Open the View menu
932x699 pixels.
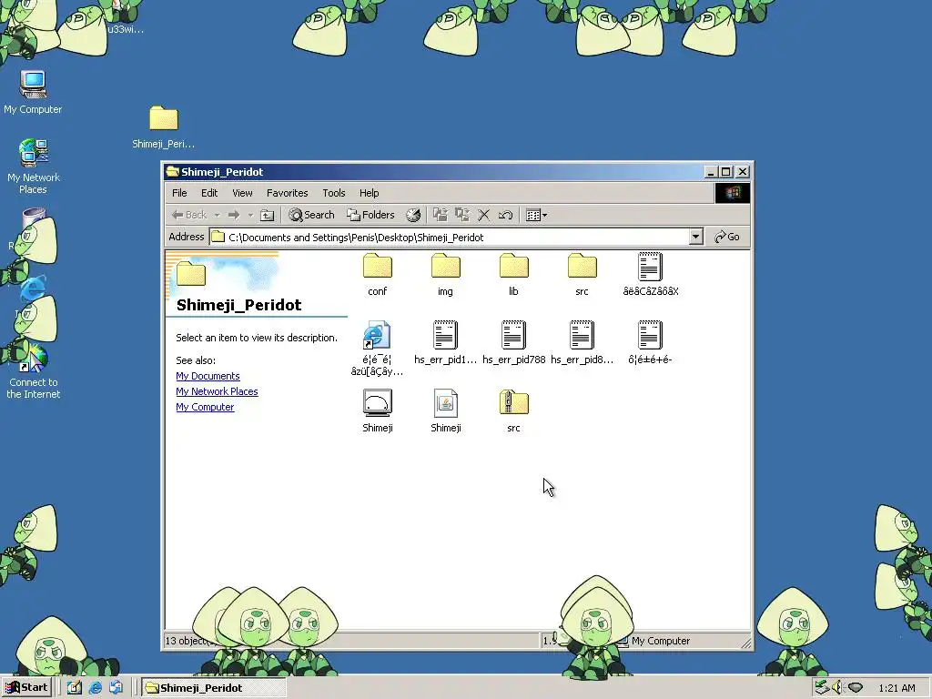pyautogui.click(x=242, y=193)
